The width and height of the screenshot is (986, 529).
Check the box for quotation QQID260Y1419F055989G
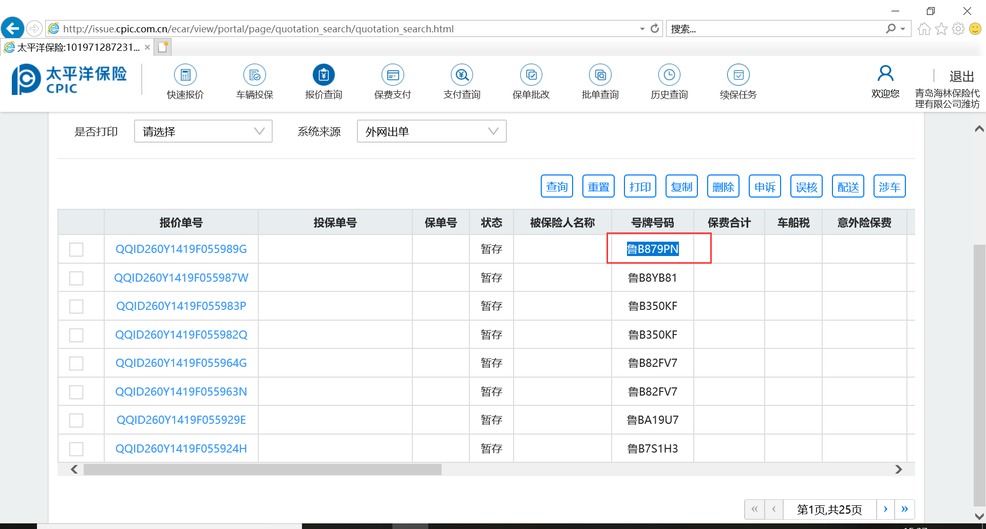point(77,249)
